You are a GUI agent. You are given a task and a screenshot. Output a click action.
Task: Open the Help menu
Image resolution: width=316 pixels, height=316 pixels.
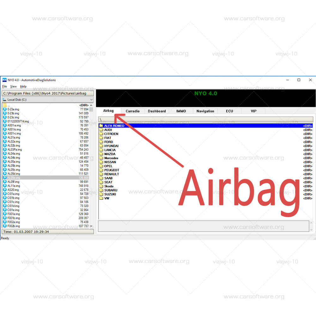23,87
